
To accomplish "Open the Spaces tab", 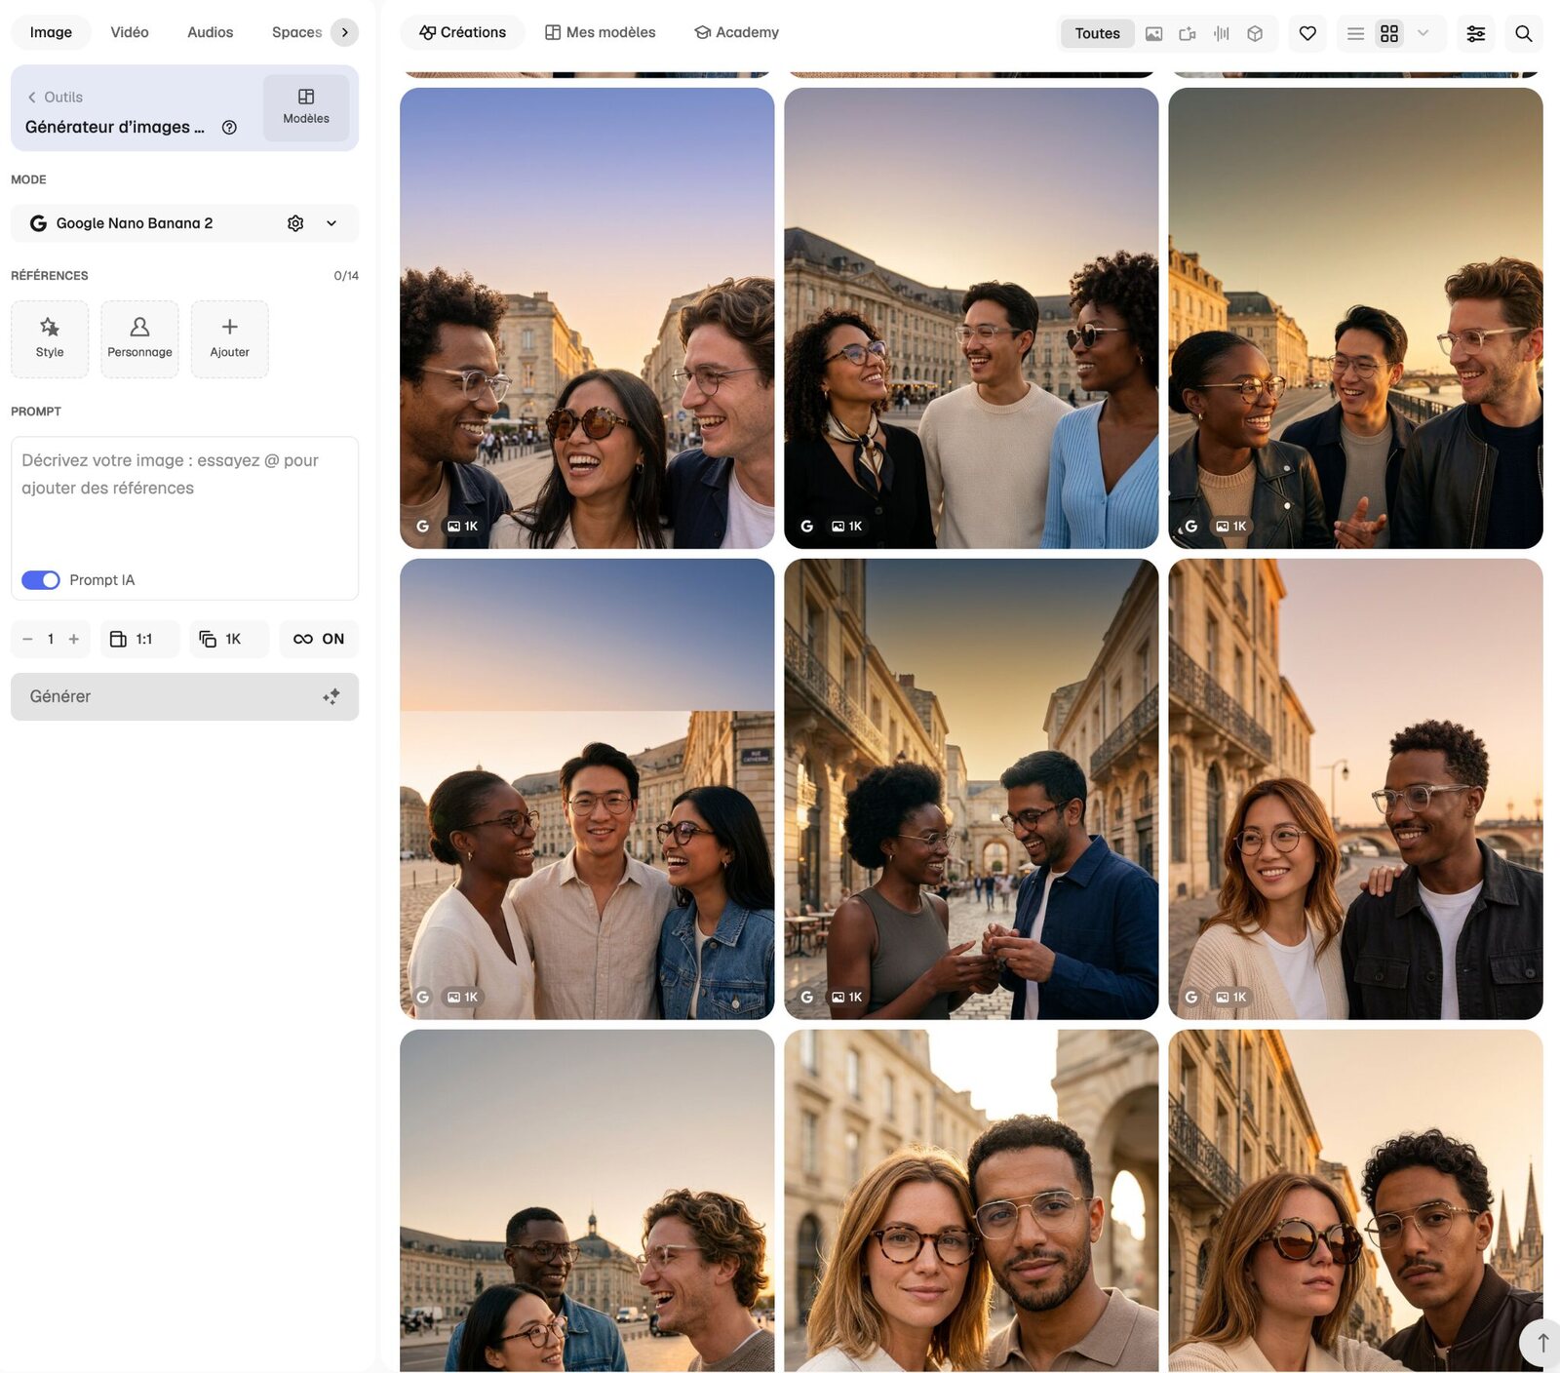I will tap(296, 32).
